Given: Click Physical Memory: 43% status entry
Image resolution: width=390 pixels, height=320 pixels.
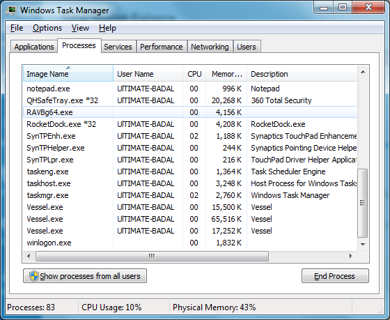Looking at the screenshot, I should pyautogui.click(x=214, y=307).
